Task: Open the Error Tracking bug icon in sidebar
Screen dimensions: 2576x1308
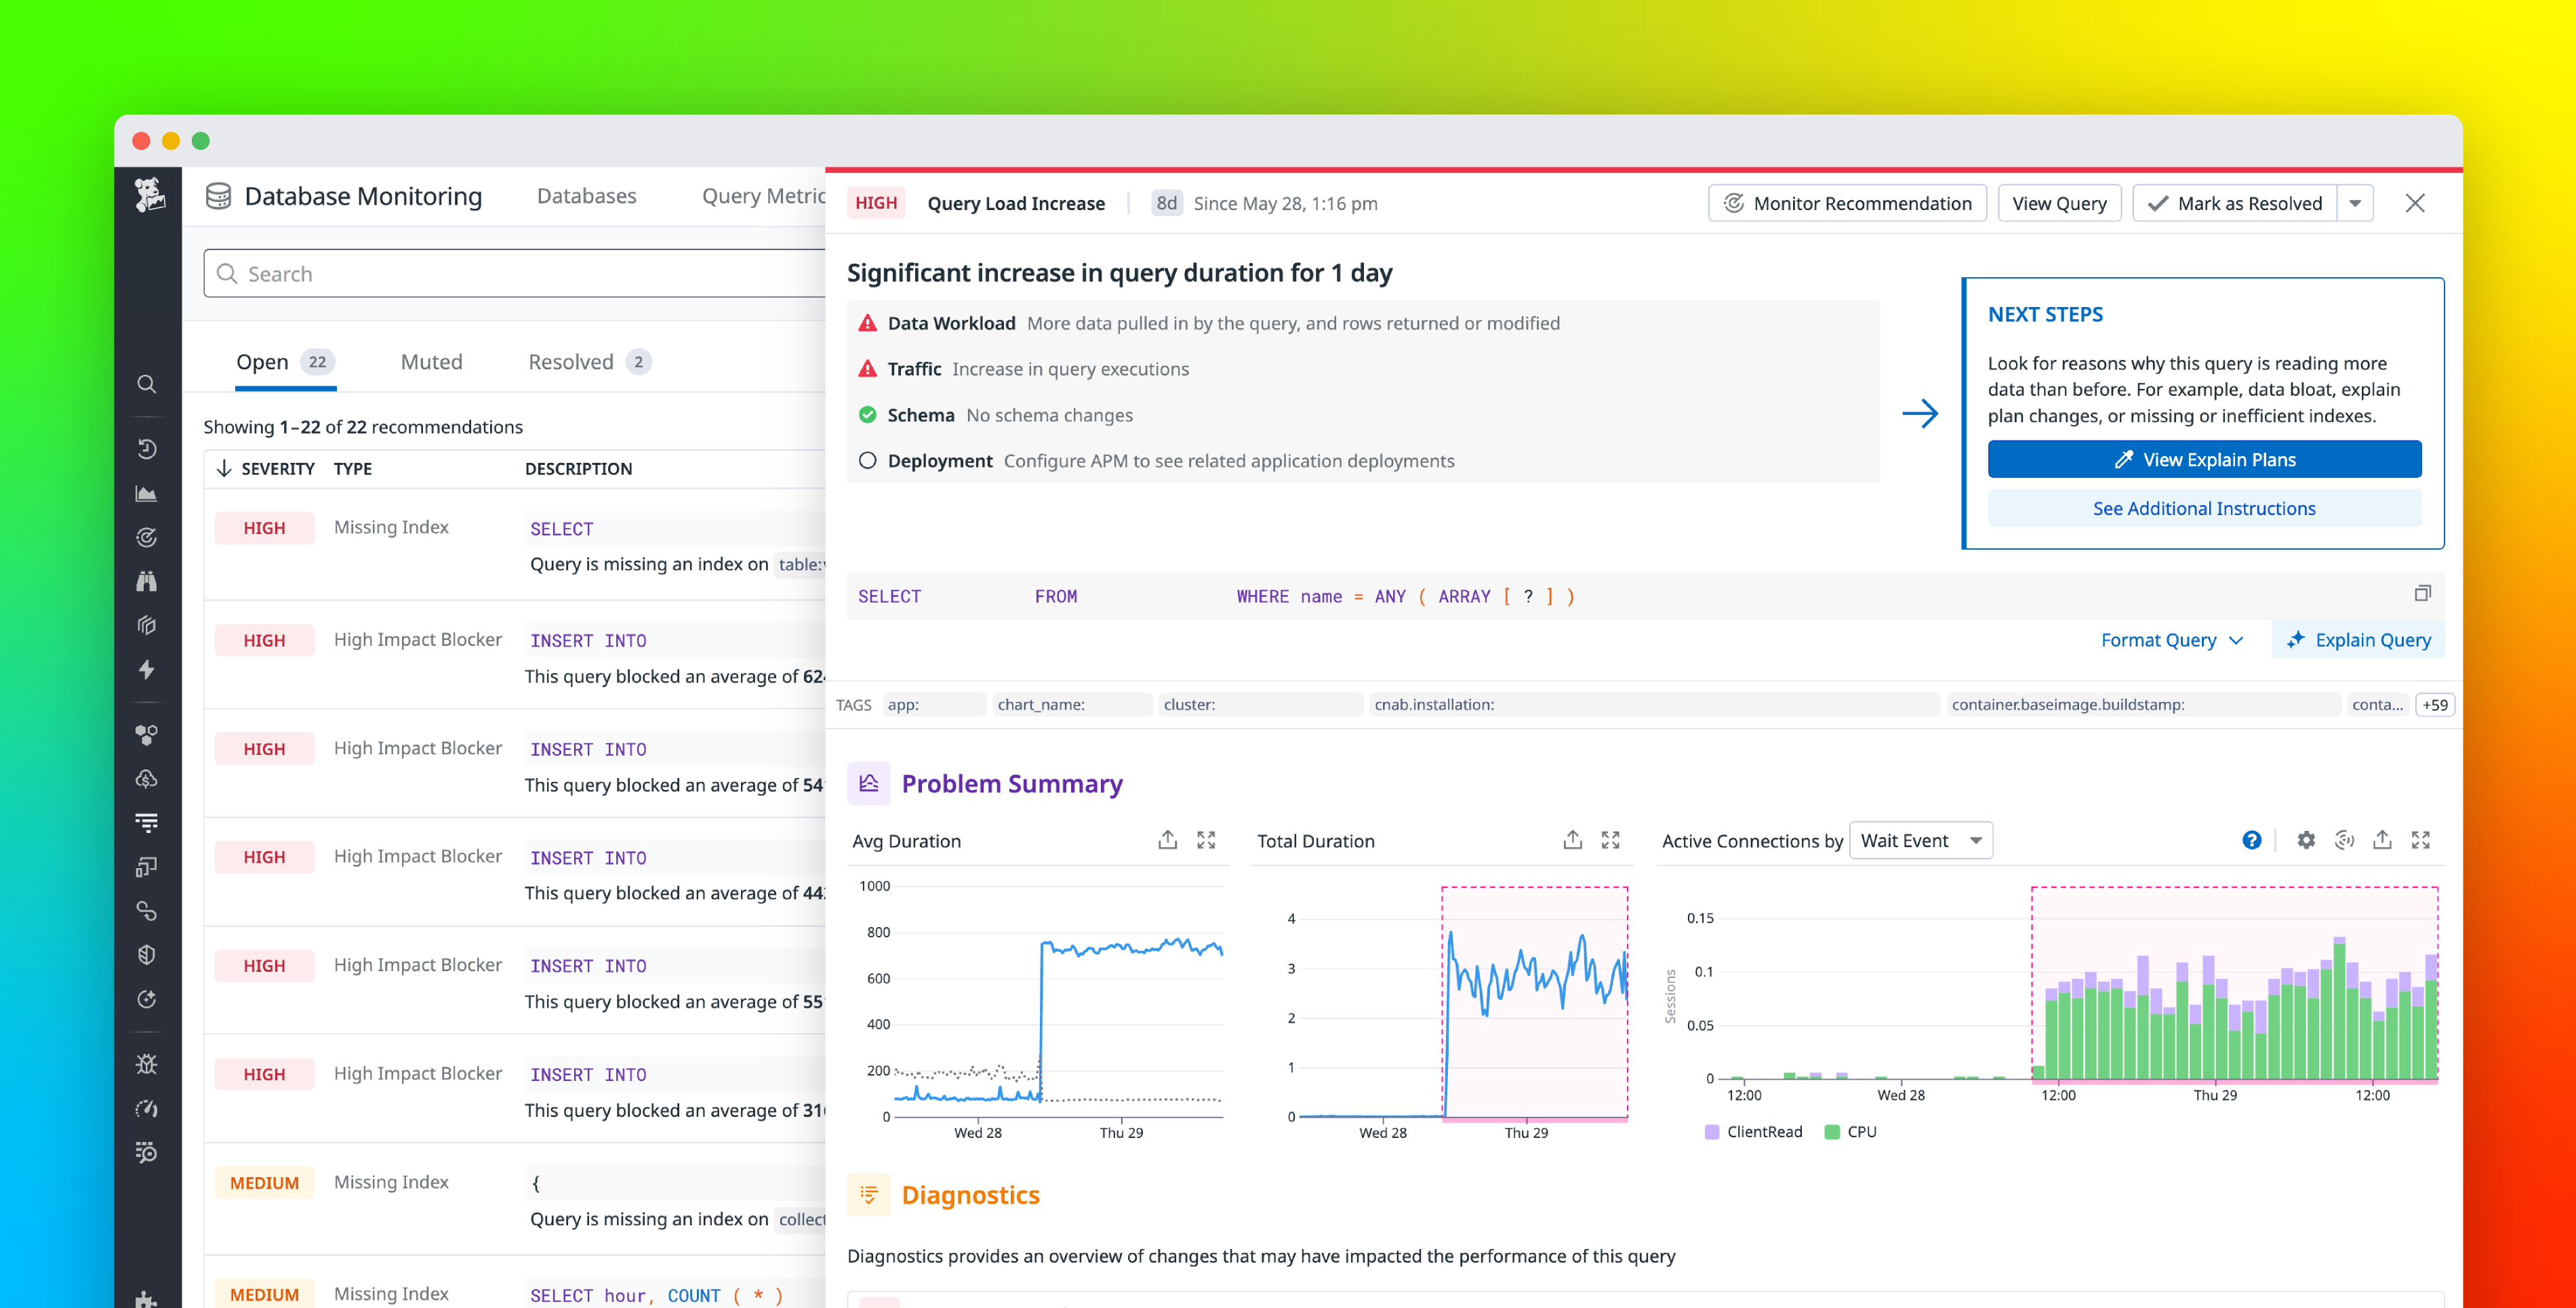Action: tap(147, 1063)
